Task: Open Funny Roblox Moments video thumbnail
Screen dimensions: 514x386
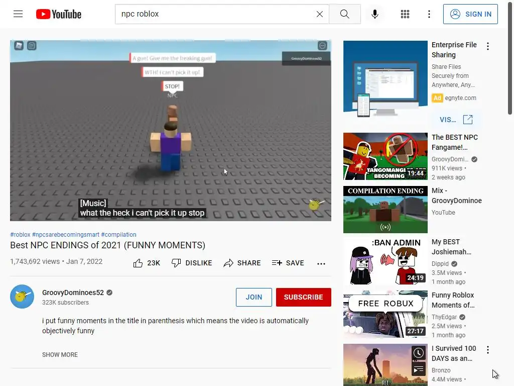Action: coord(385,315)
